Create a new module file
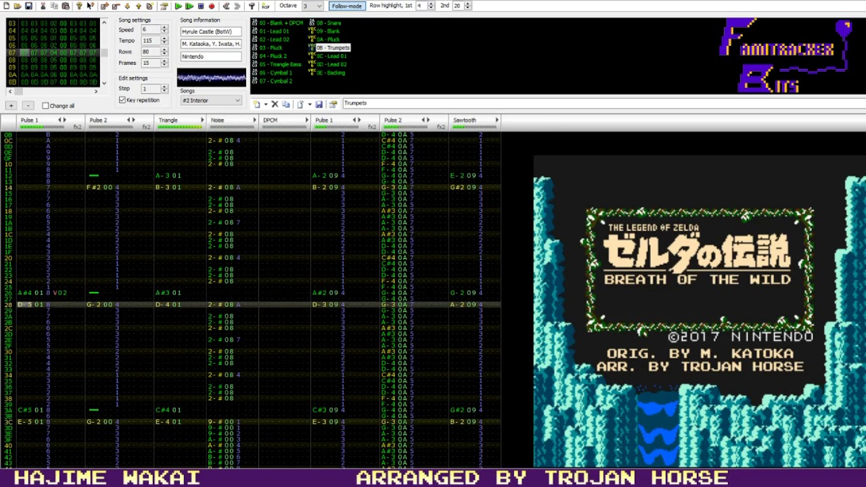 [7, 6]
